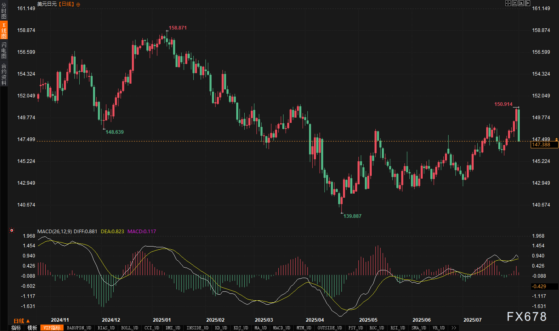Click the exit arrow icon at top right

pyautogui.click(x=527, y=4)
